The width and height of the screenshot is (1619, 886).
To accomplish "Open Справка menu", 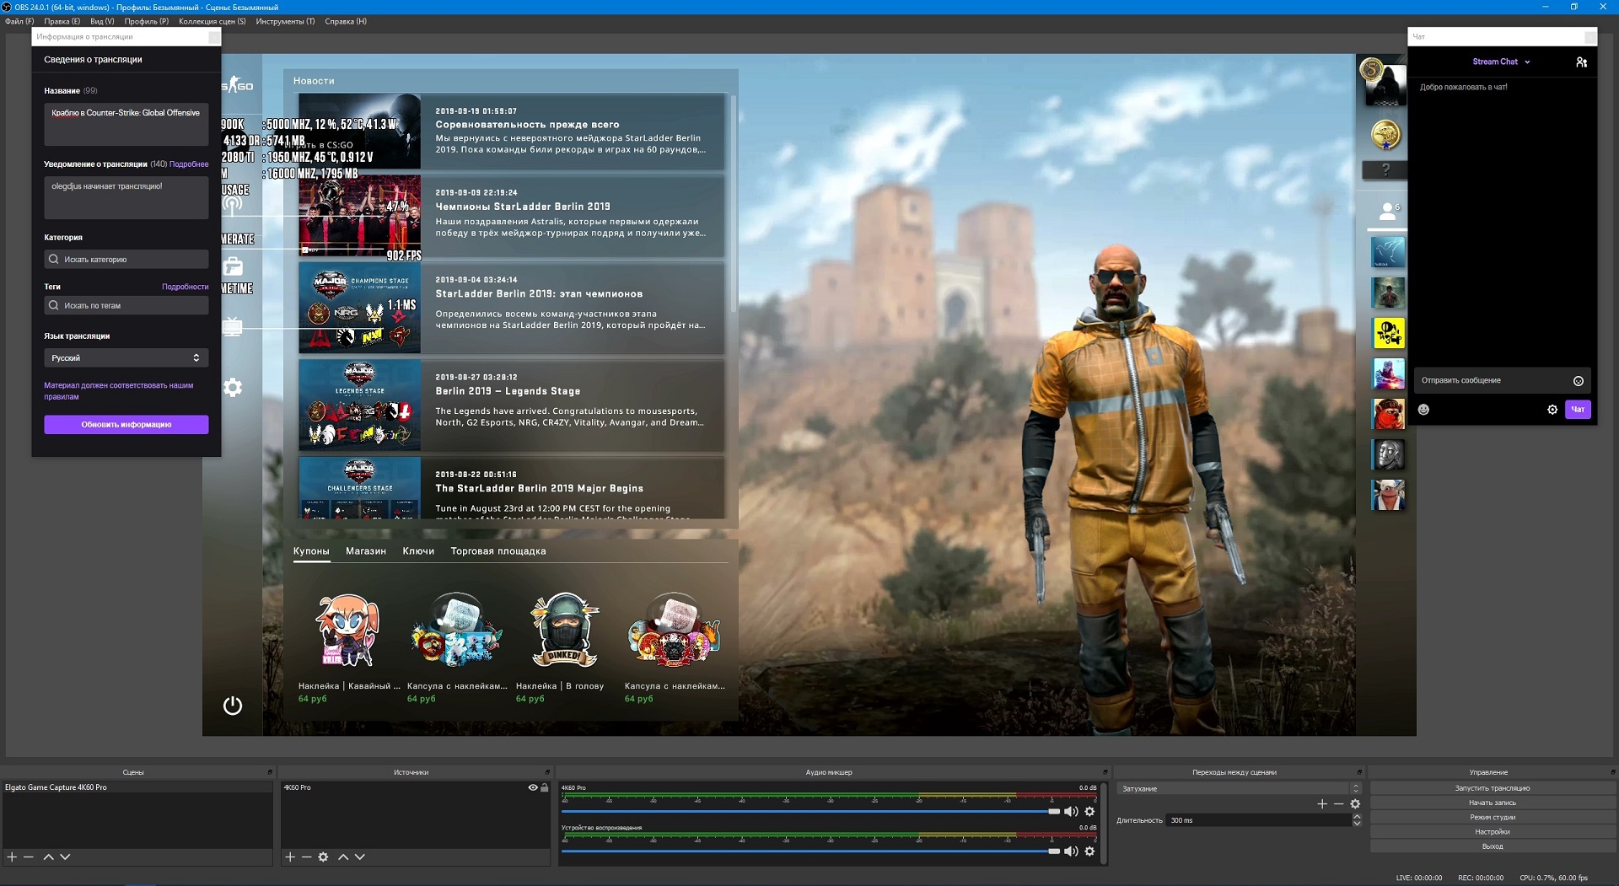I will (x=346, y=21).
